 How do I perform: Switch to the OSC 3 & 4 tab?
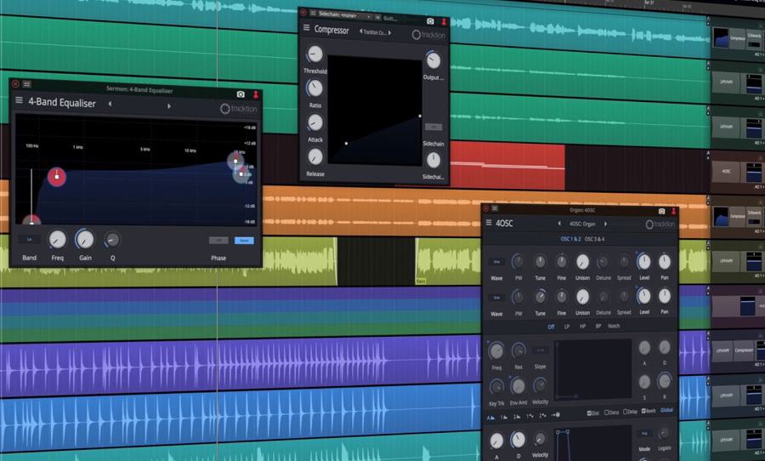tap(594, 239)
